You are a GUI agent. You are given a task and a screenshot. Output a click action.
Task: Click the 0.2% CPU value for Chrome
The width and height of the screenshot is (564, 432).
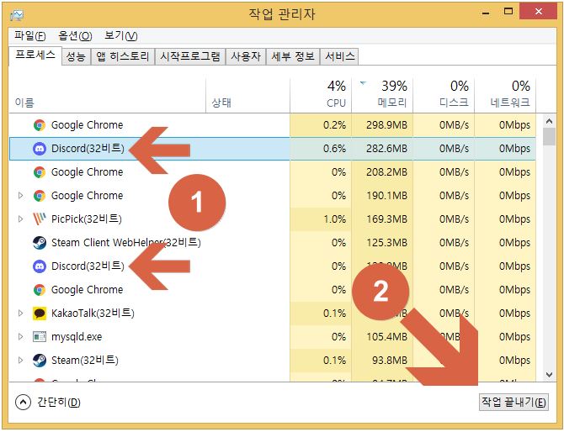334,125
